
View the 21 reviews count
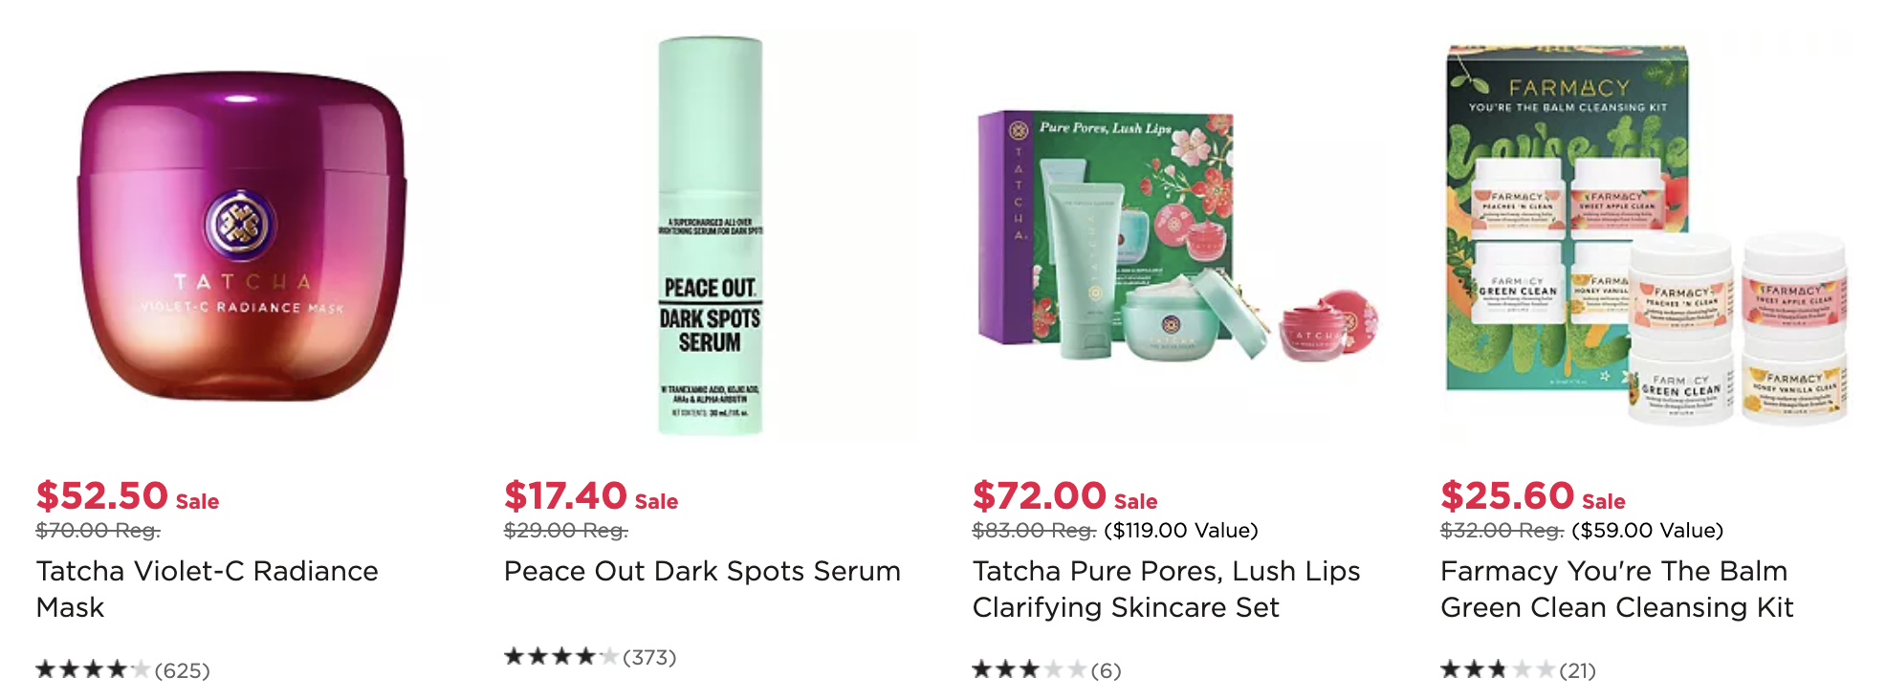pyautogui.click(x=1578, y=670)
